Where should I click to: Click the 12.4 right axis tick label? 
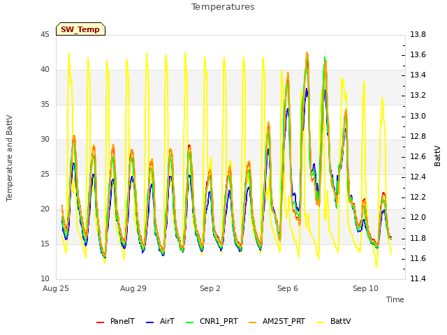click(418, 177)
